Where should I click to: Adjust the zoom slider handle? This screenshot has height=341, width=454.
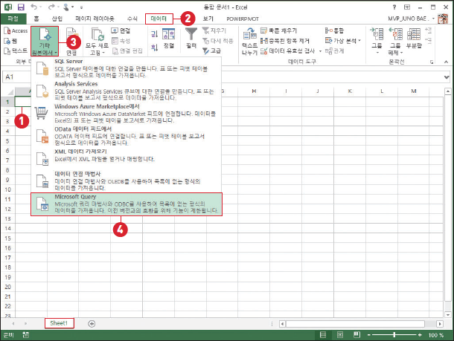(x=394, y=334)
